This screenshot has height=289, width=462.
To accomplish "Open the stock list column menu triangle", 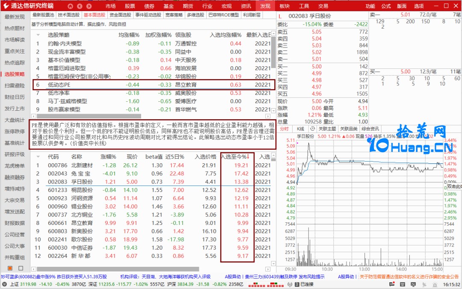I will click(38, 157).
